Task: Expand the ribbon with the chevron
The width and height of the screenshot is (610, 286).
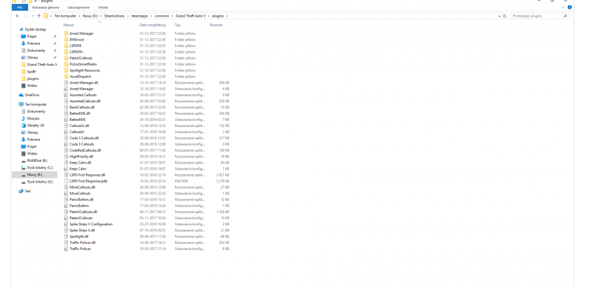Action: pos(564,7)
